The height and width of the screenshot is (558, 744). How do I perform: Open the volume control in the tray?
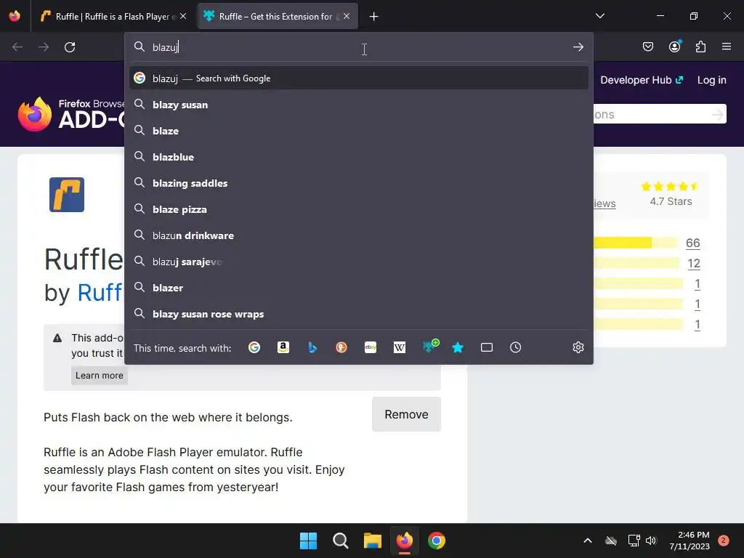(651, 541)
